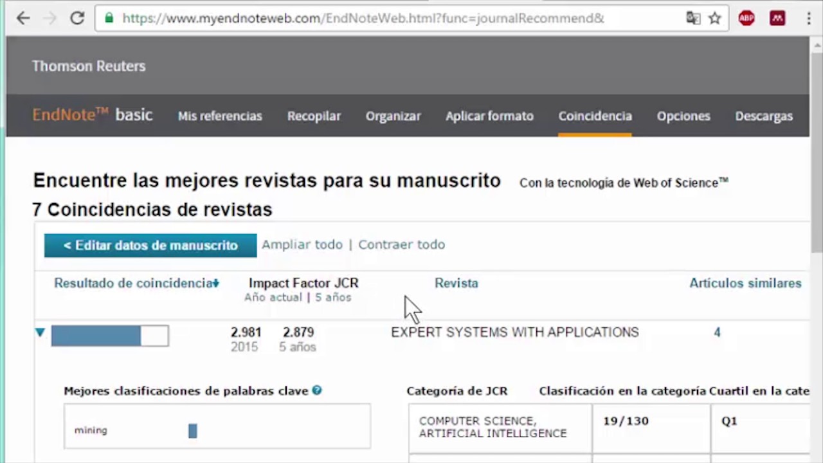Open Chrome three-dot menu
Screen dimensions: 823x463
tap(809, 18)
